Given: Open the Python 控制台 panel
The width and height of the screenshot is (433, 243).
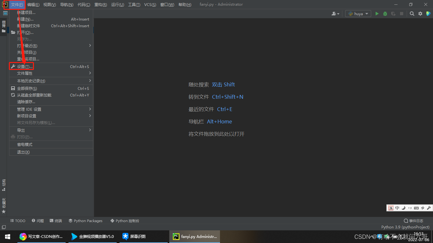Looking at the screenshot, I should [125, 221].
